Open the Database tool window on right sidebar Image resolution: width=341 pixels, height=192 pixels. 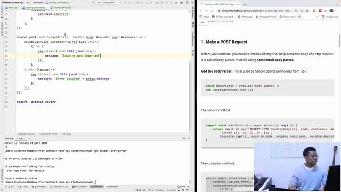tap(193, 13)
